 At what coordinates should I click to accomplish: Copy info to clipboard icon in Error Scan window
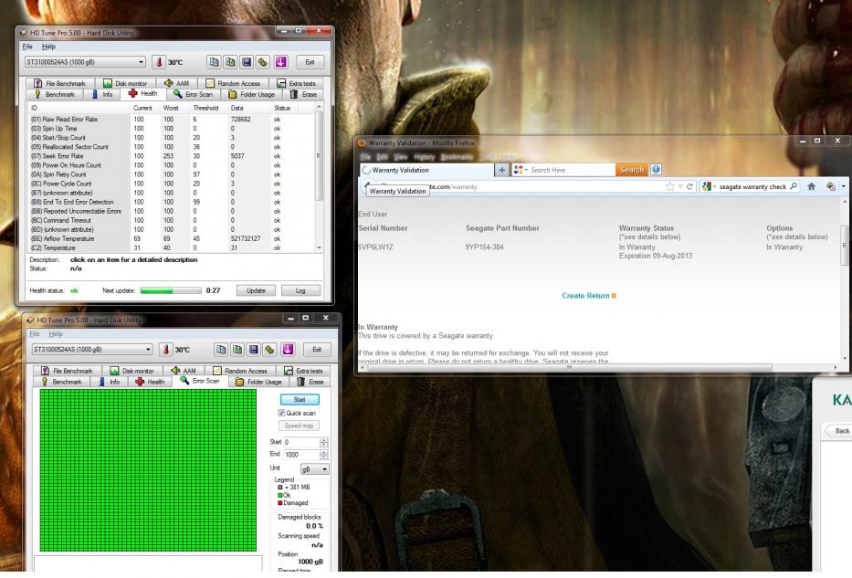(x=221, y=350)
